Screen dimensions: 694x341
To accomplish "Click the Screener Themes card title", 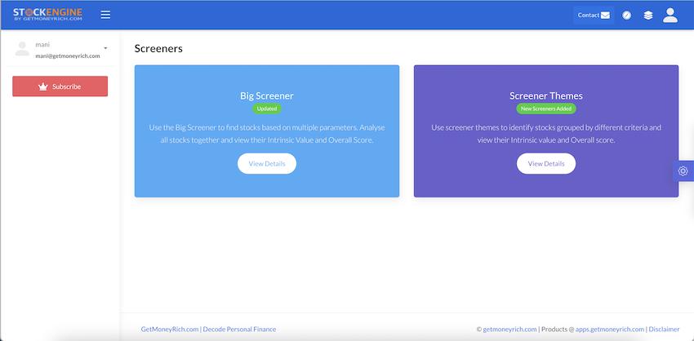I will pos(546,95).
